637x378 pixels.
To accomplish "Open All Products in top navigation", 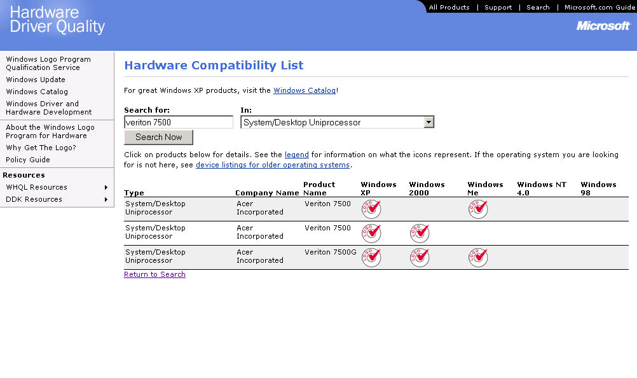I will click(449, 8).
